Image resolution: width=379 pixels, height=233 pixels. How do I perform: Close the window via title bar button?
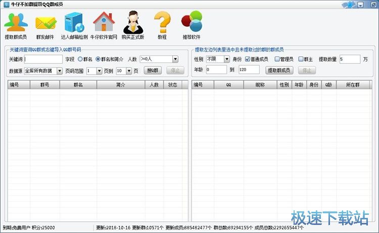373,5
